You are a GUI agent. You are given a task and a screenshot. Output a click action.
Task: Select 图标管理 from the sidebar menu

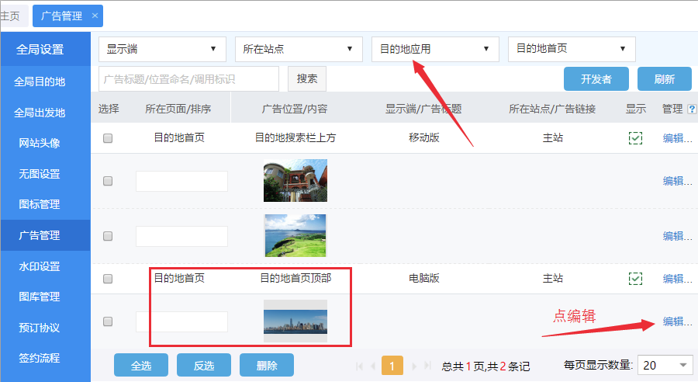click(x=40, y=204)
